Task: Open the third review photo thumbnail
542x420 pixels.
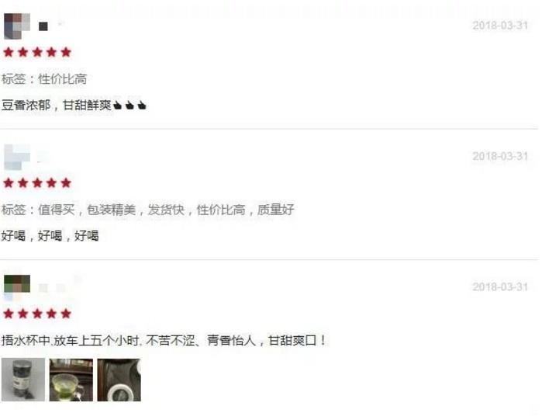Action: (119, 380)
